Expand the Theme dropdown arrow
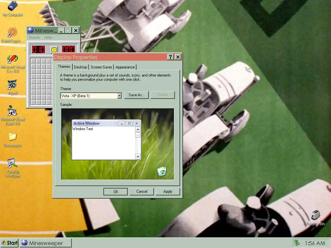This screenshot has width=331, height=248. (x=119, y=96)
